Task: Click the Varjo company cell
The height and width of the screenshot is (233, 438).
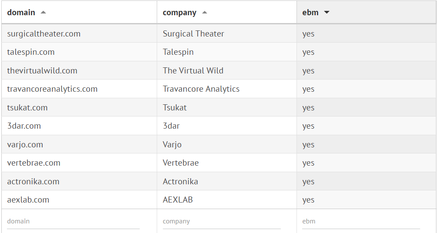Action: [172, 145]
